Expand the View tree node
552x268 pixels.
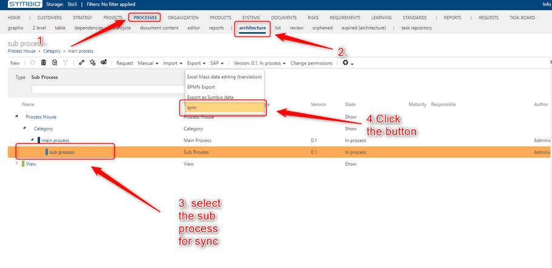pyautogui.click(x=17, y=163)
